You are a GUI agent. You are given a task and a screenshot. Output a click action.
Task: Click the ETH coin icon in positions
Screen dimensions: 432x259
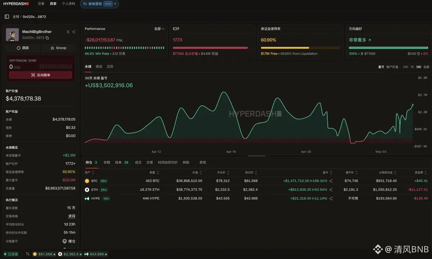(87, 189)
